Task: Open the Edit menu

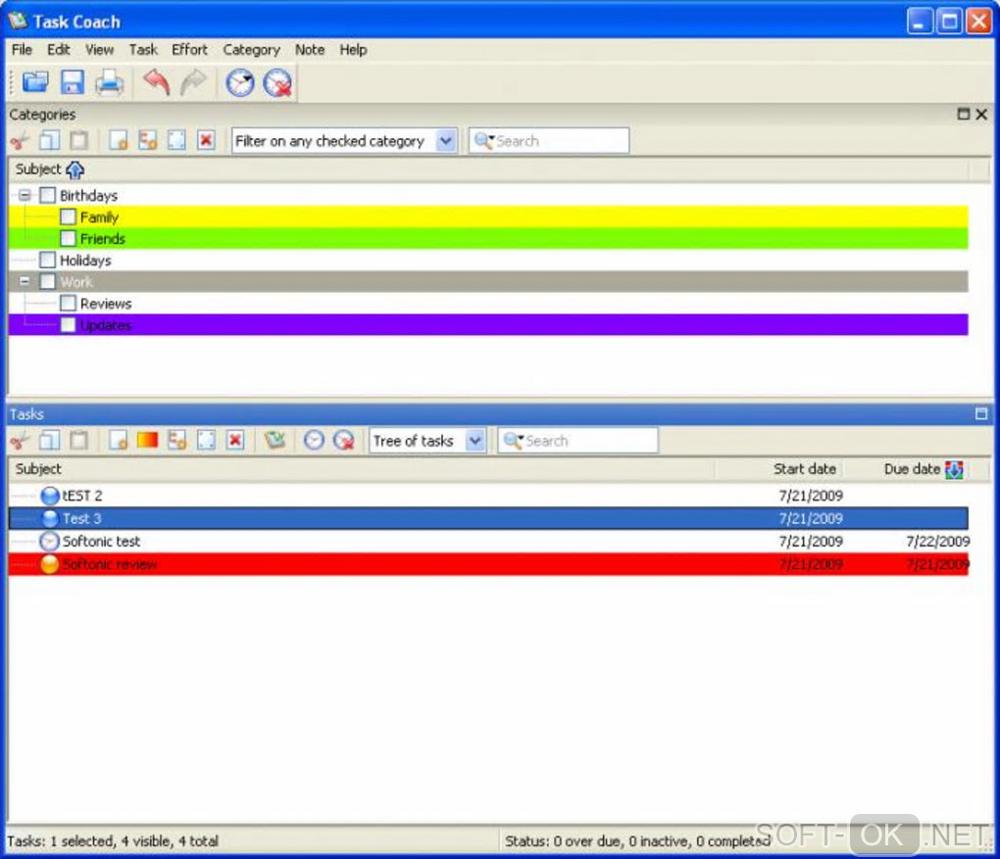Action: click(58, 50)
